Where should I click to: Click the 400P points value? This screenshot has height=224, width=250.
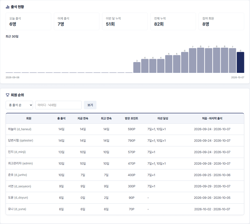(x=131, y=175)
